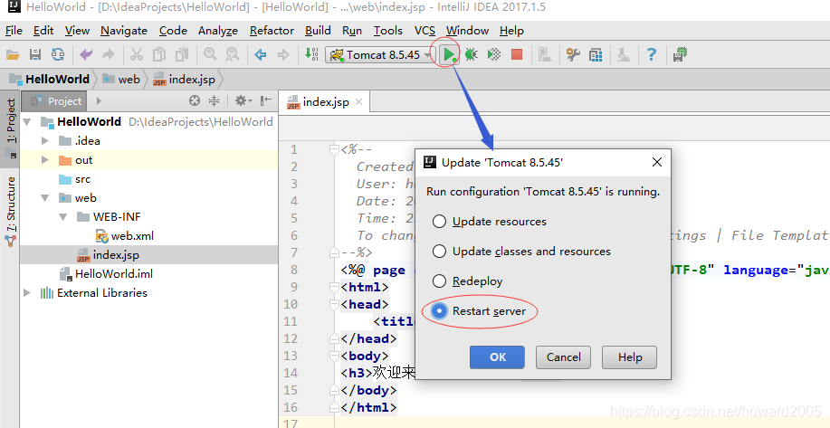Viewport: 830px width, 428px height.
Task: Select the src folder in tree
Action: tap(74, 179)
